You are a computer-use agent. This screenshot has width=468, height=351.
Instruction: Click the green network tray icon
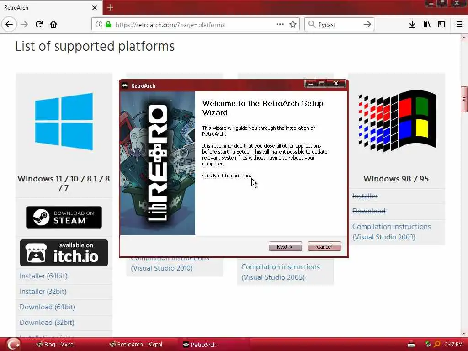click(428, 344)
